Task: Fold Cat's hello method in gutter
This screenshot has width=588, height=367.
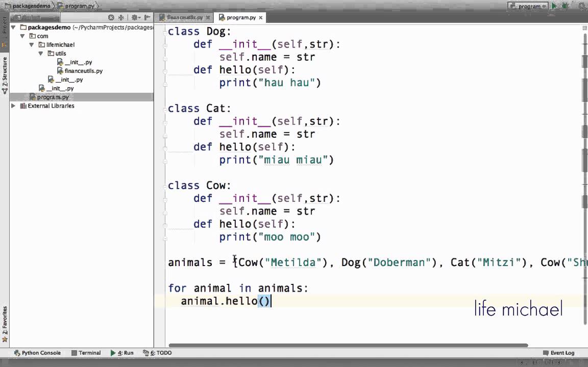Action: click(165, 148)
